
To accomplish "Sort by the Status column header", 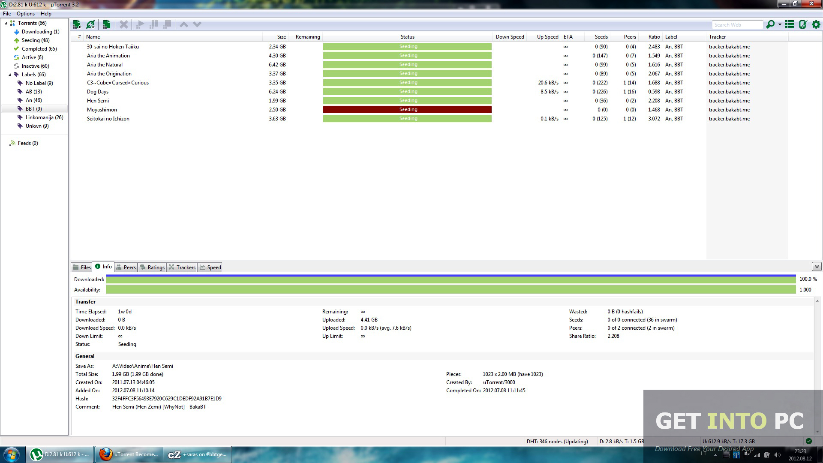I will [x=407, y=37].
